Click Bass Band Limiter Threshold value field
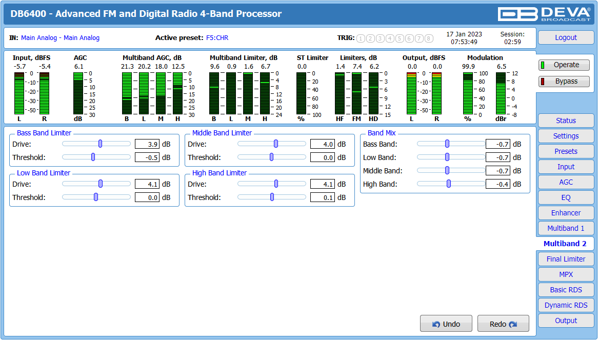 point(147,157)
